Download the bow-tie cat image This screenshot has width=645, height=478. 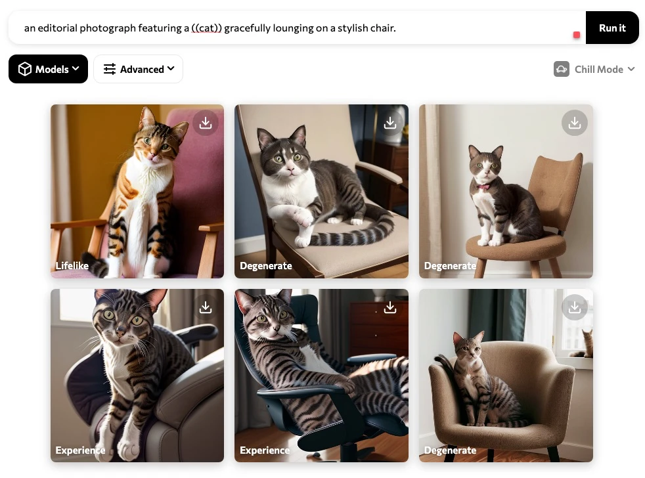574,123
